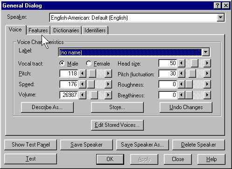Switch to the Features tab

[x=38, y=30]
